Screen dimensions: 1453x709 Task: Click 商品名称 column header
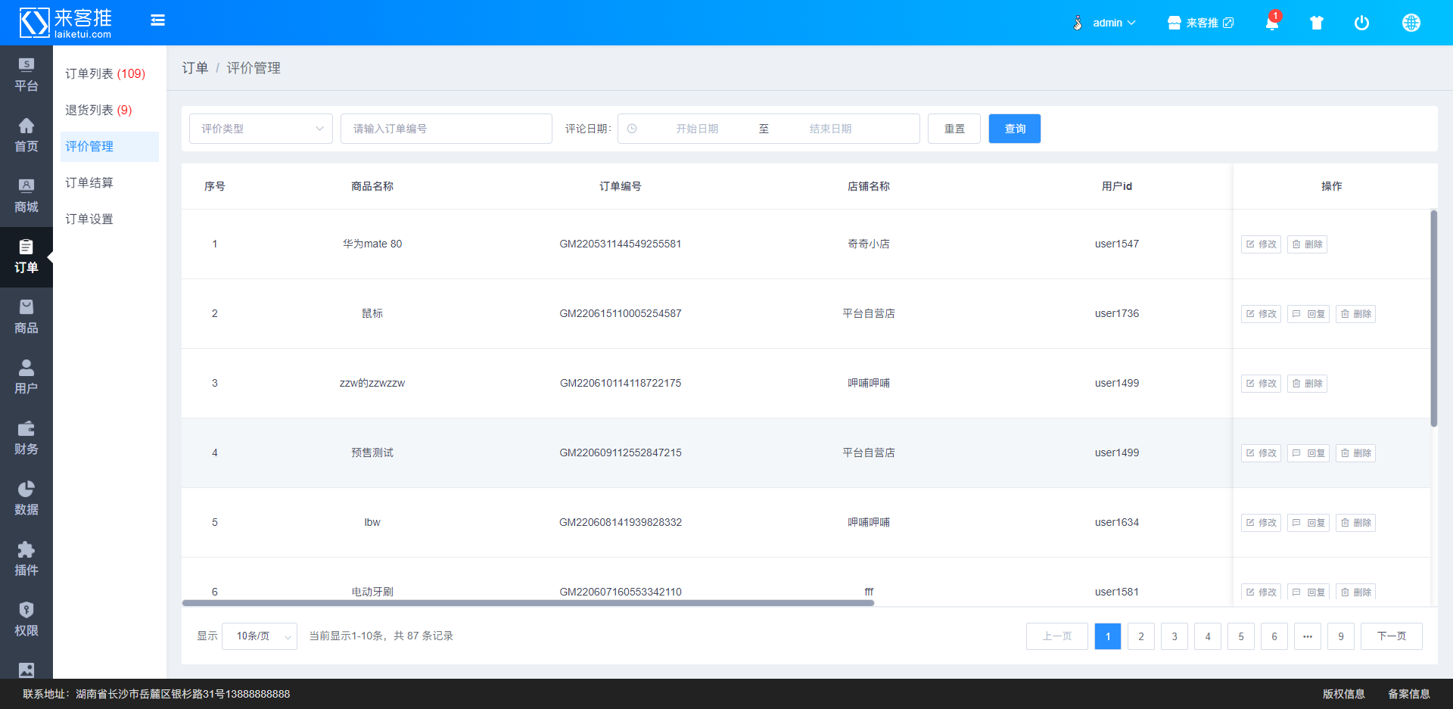click(372, 186)
